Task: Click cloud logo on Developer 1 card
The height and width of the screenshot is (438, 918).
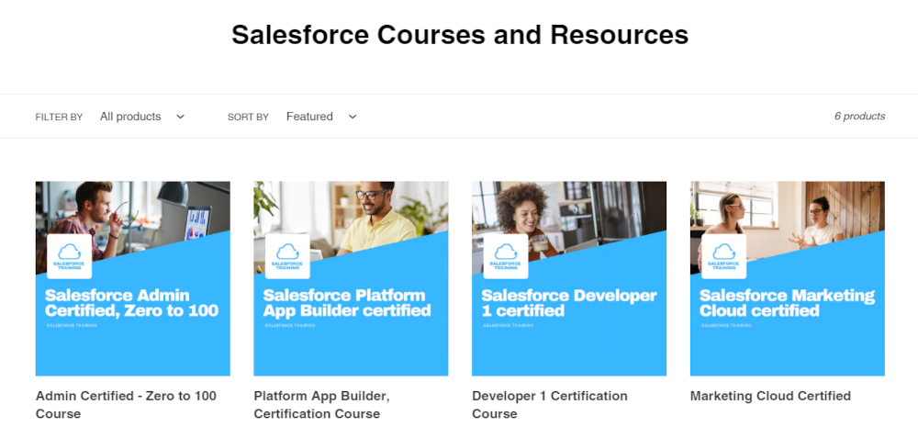Action: 506,256
